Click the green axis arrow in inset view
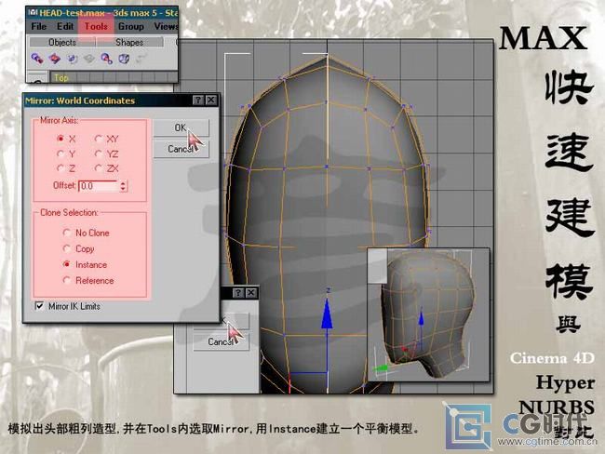The image size is (605, 454). [381, 368]
